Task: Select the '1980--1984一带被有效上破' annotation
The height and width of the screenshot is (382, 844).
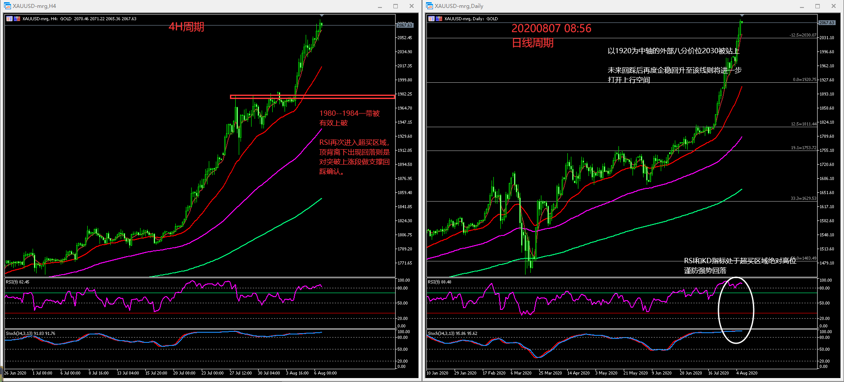Action: point(349,118)
